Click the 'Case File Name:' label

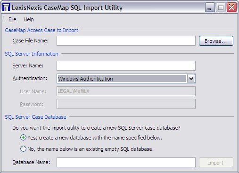tap(31, 41)
